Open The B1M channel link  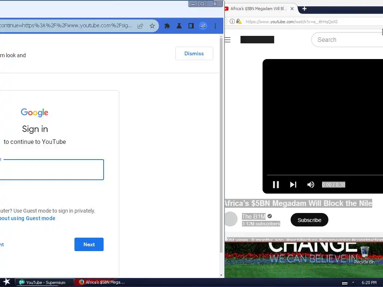(x=254, y=216)
